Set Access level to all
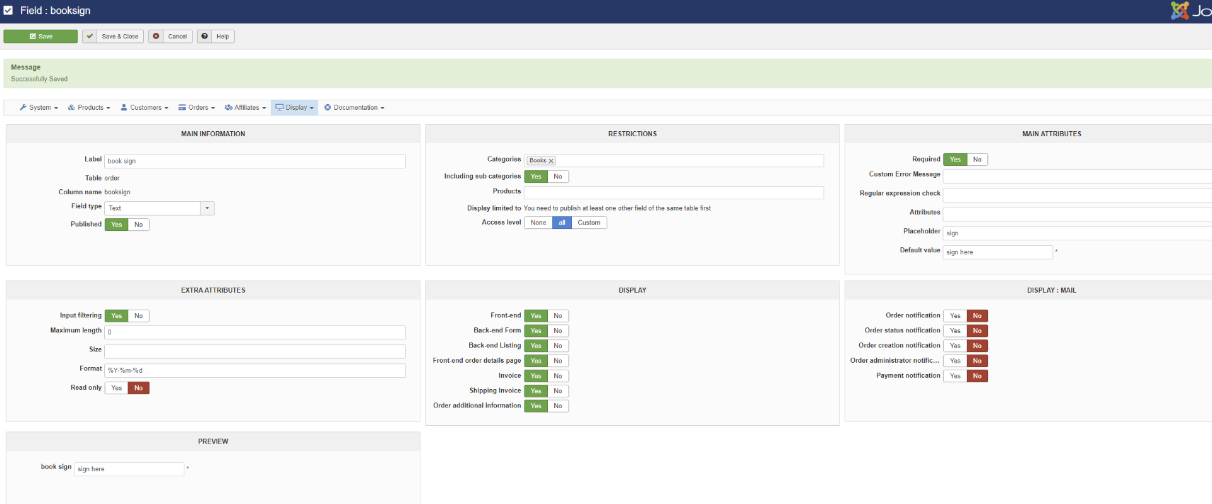Viewport: 1212px width, 504px height. pyautogui.click(x=562, y=223)
